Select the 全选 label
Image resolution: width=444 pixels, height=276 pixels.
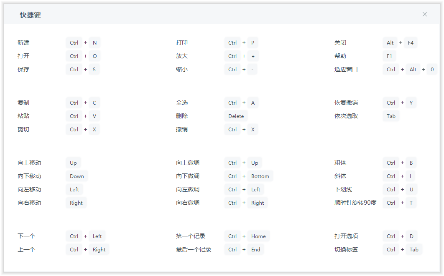click(182, 103)
